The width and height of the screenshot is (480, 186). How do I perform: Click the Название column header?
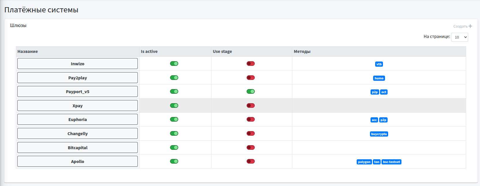click(28, 51)
